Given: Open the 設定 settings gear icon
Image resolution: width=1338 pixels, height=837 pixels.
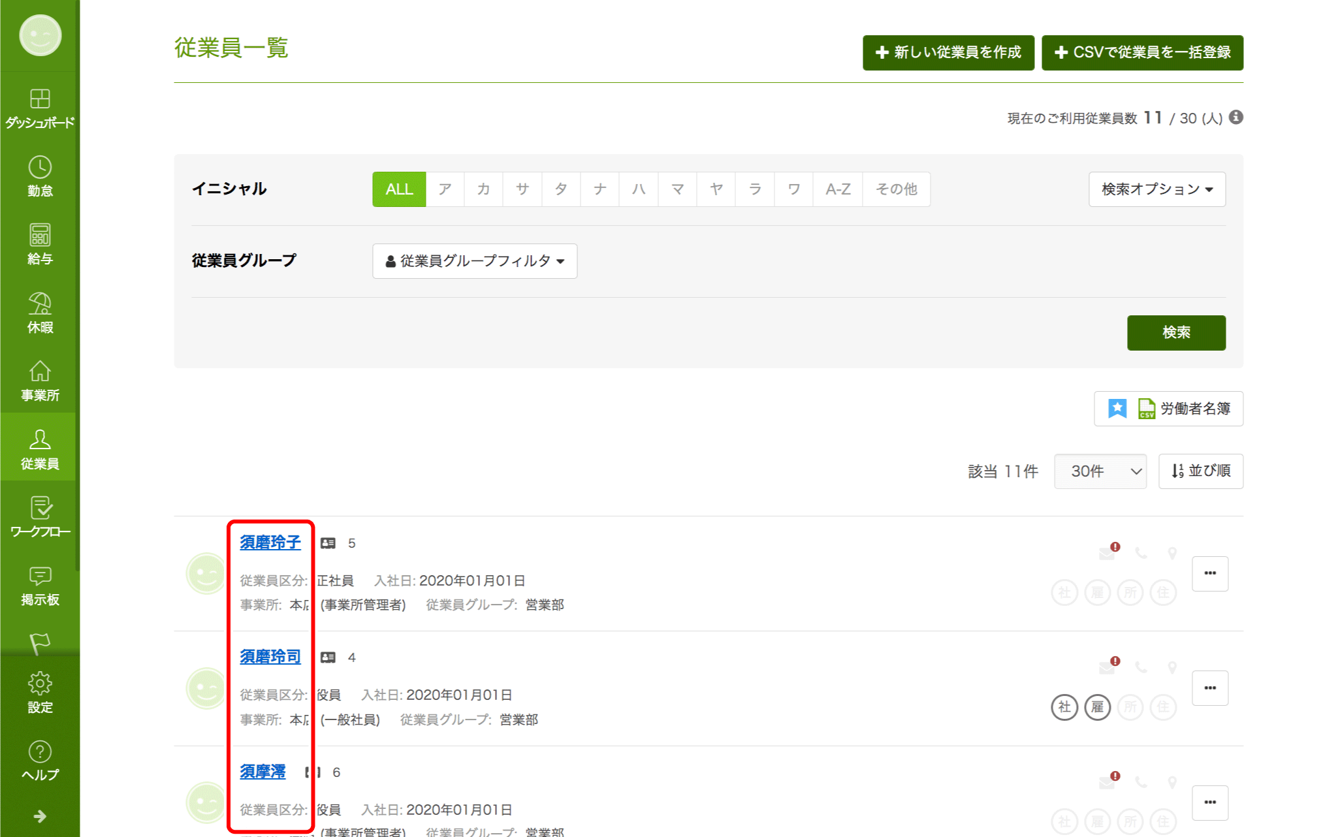Looking at the screenshot, I should pos(40,692).
